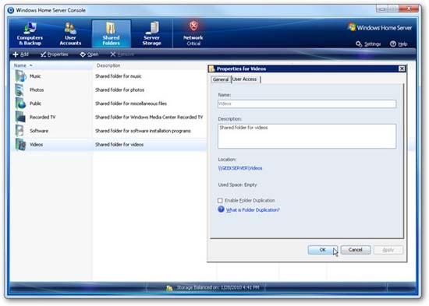This screenshot has height=306, width=429.
Task: Sort list by Name column header
Action: (x=20, y=65)
